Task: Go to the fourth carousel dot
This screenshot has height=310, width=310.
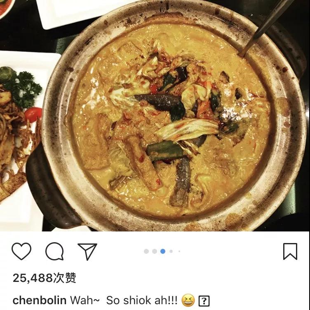Action: [x=171, y=251]
